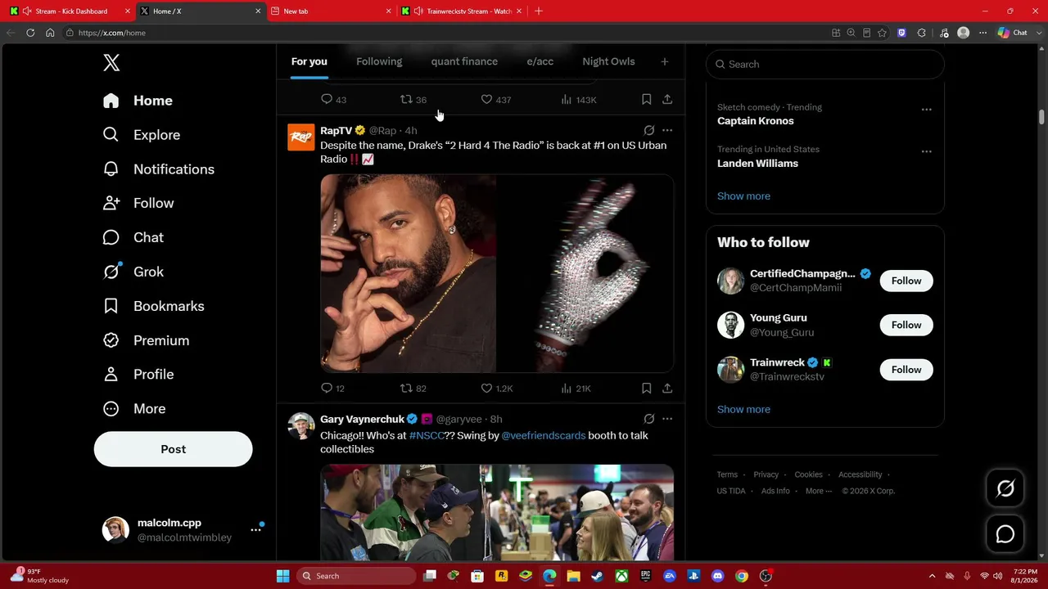
Task: Open Bookmarks in the sidebar
Action: [x=154, y=306]
